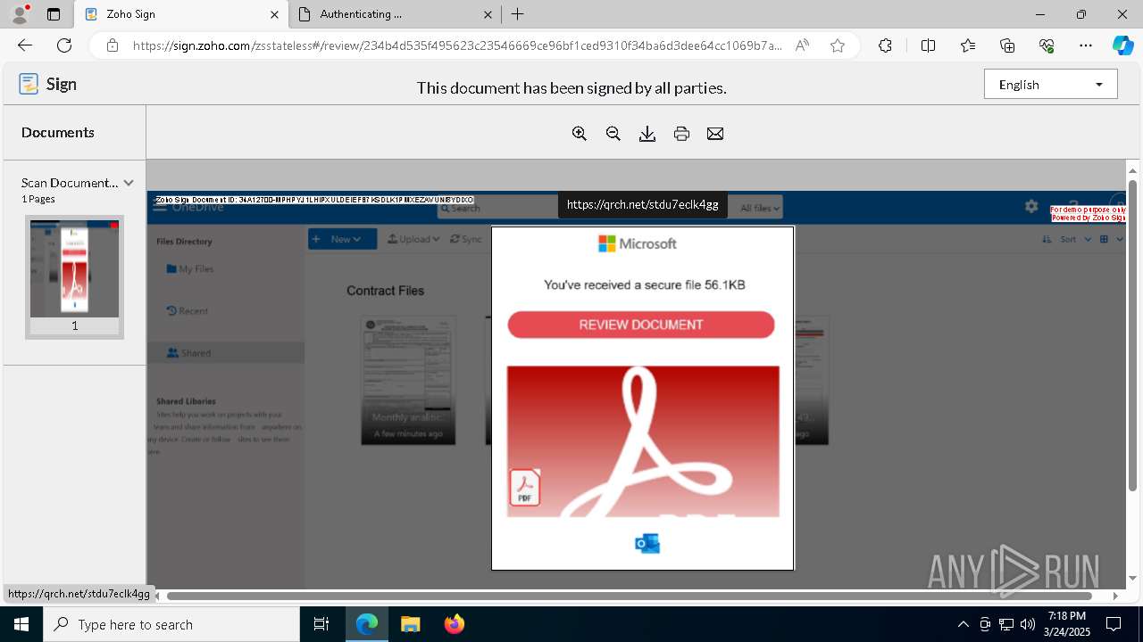Show hidden system tray icons

point(963,624)
